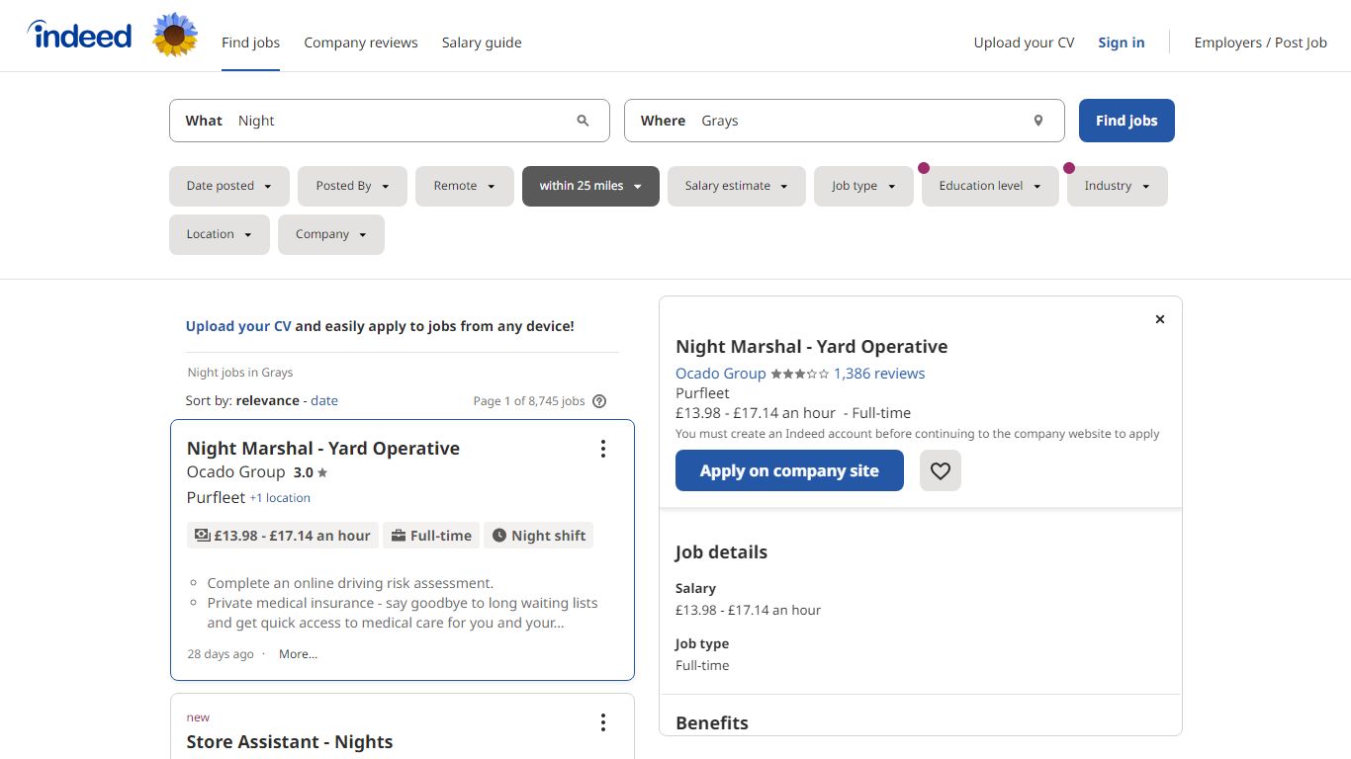Click More... on Night Marshal card
This screenshot has width=1351, height=759.
pos(298,654)
